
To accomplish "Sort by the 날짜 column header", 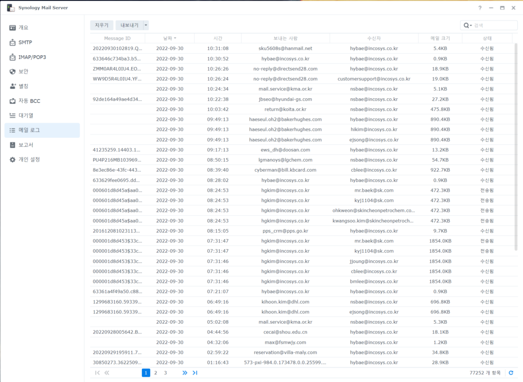I will (x=170, y=38).
